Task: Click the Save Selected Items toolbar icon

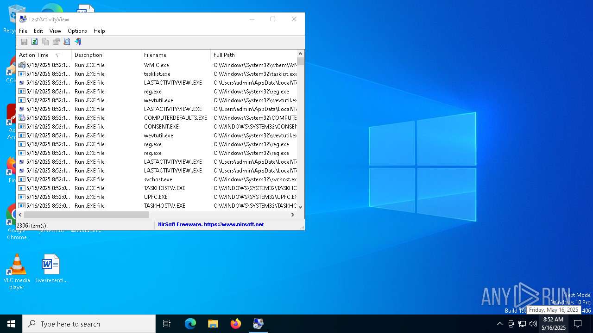Action: (24, 42)
